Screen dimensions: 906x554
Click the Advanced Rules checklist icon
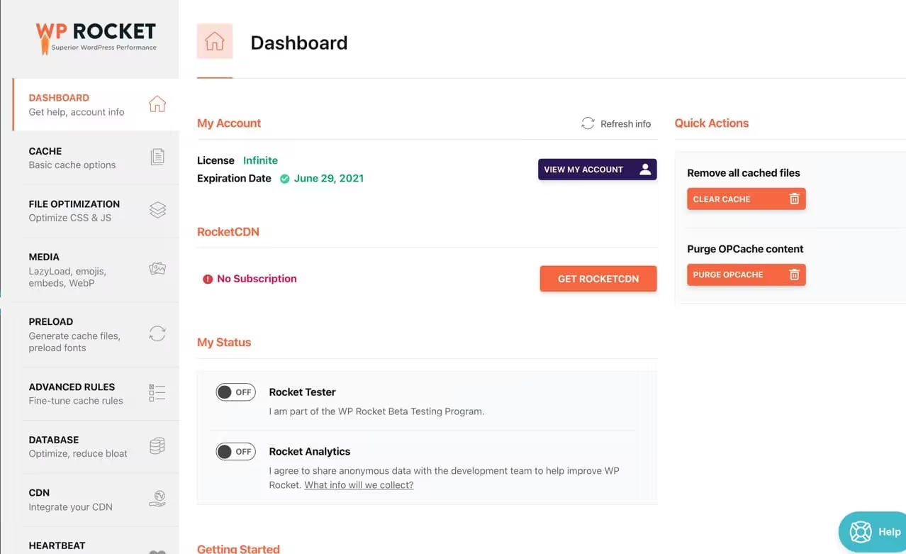pyautogui.click(x=157, y=393)
